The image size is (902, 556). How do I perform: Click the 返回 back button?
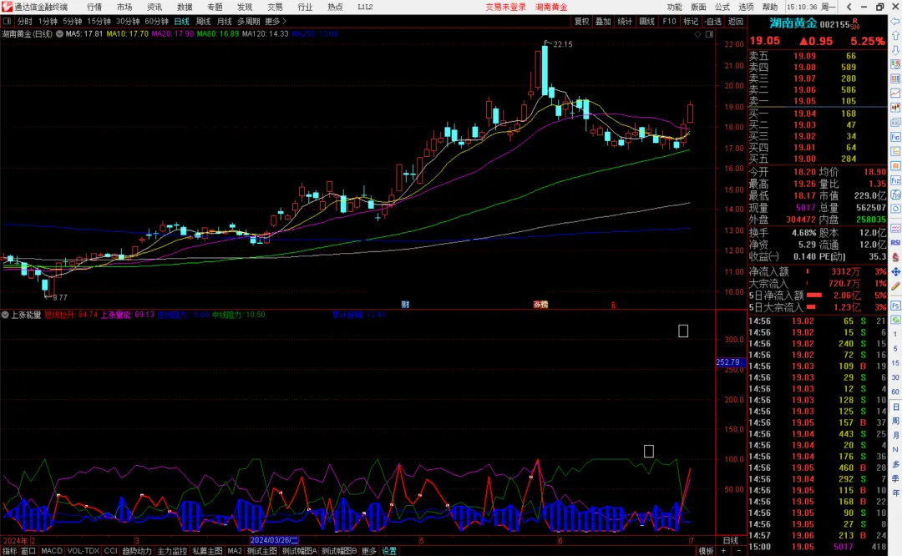coord(736,21)
